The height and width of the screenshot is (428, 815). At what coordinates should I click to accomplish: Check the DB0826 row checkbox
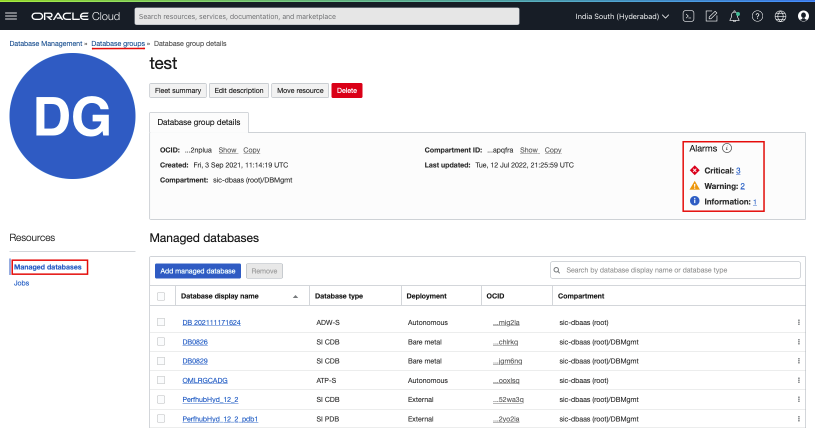pos(161,341)
